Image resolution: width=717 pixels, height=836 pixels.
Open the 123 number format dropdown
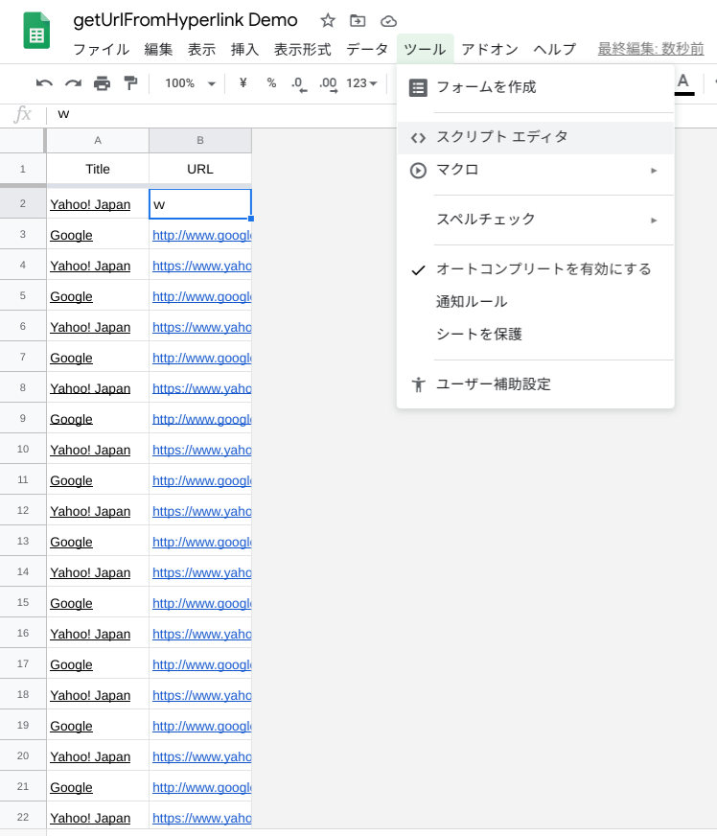click(361, 83)
